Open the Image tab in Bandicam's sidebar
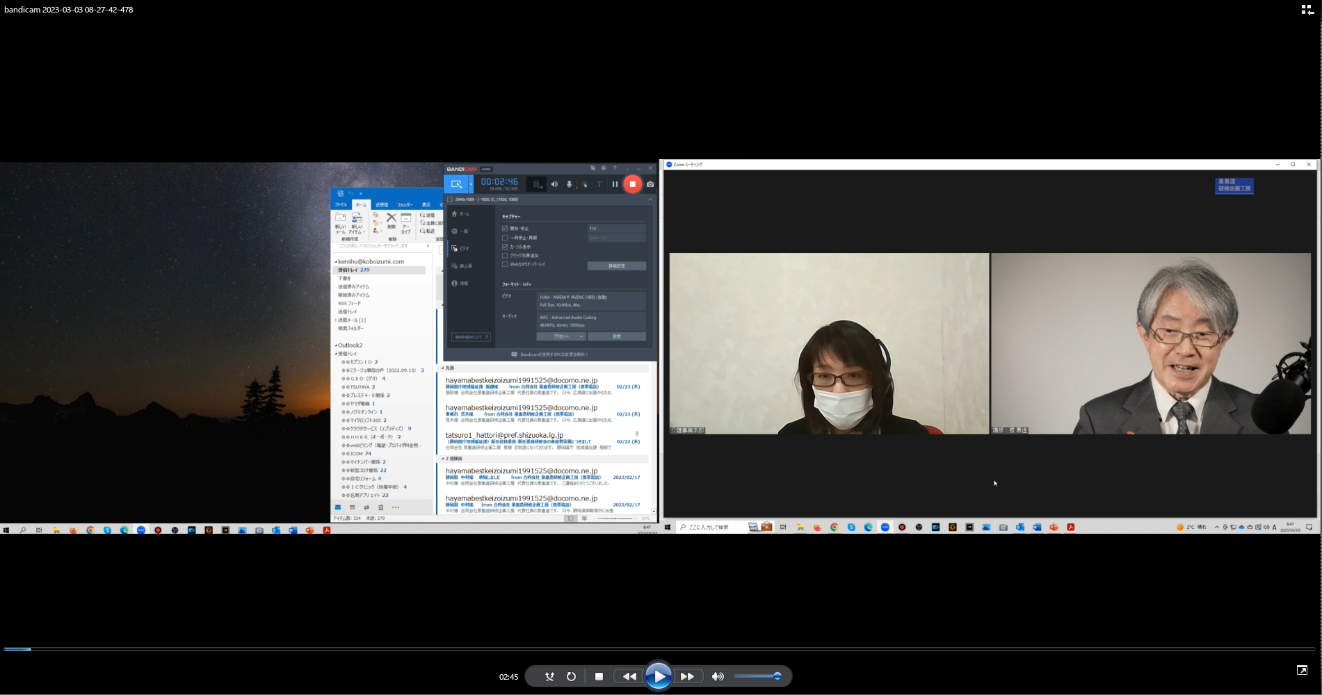This screenshot has height=695, width=1322. pyautogui.click(x=461, y=266)
